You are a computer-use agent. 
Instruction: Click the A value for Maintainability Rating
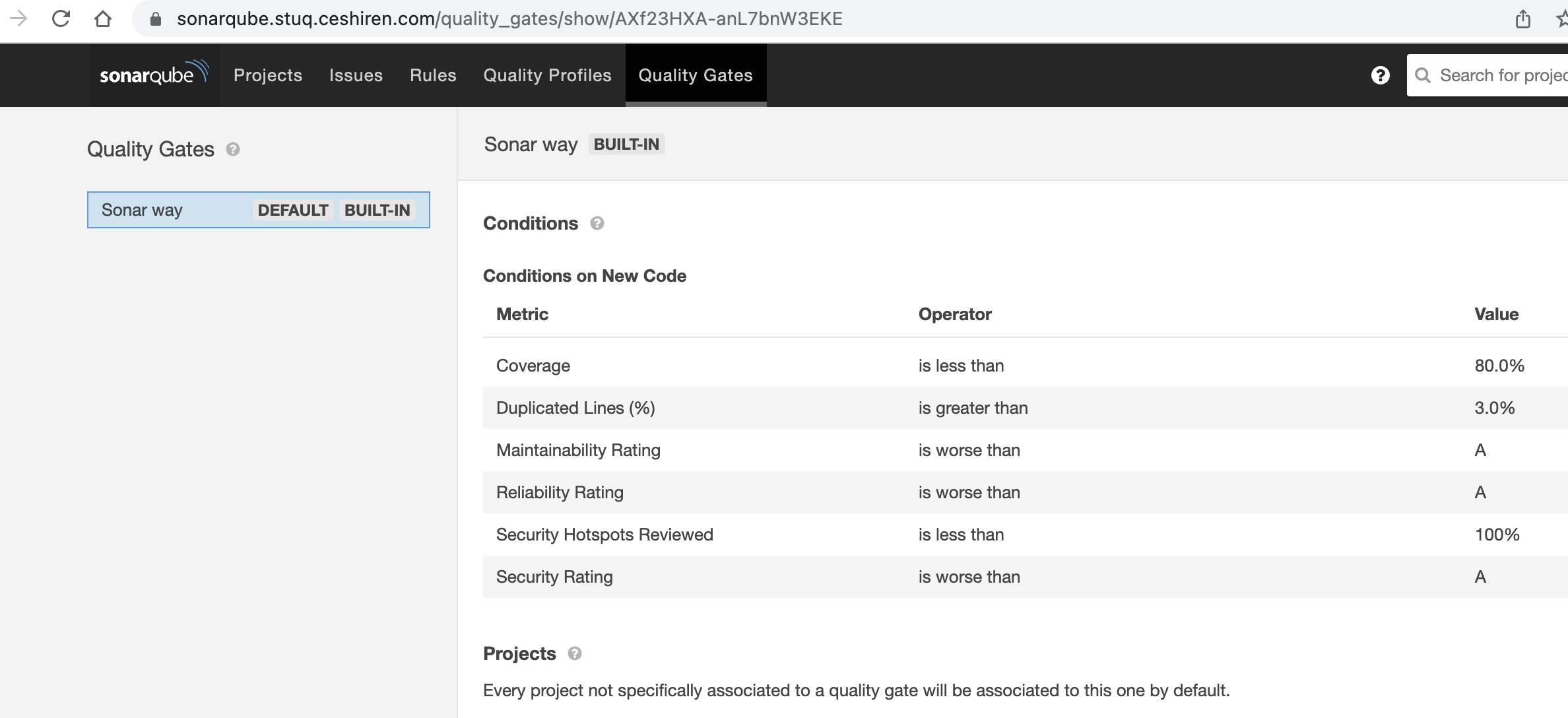coord(1480,450)
